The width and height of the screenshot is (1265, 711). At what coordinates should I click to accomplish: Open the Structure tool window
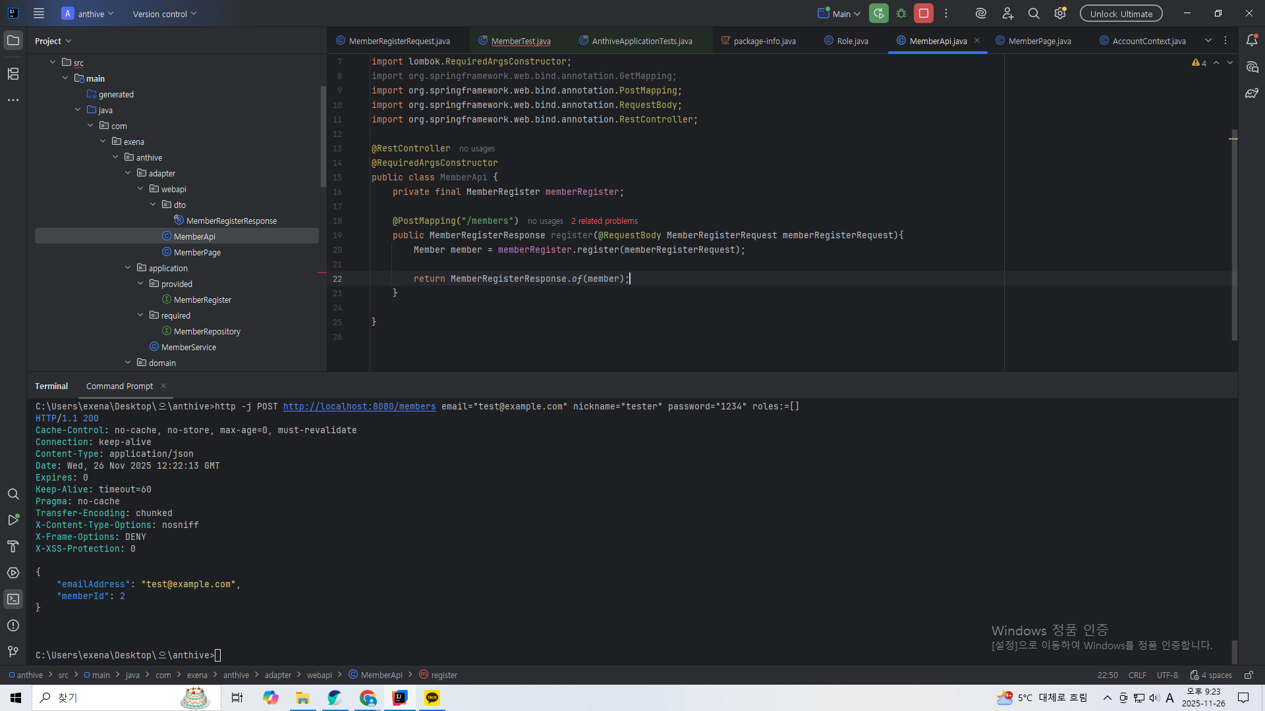(13, 74)
